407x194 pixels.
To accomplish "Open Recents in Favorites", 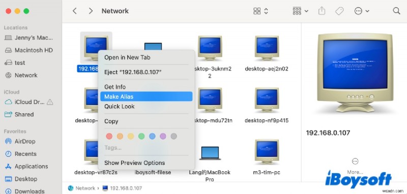I will coord(21,154).
